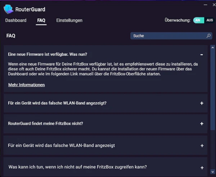Go to the Einstellungen tab
The width and height of the screenshot is (216, 177).
coord(69,21)
